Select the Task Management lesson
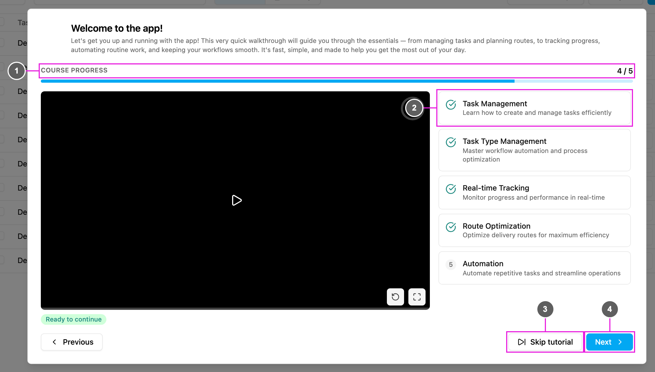This screenshot has height=372, width=655. pos(534,108)
